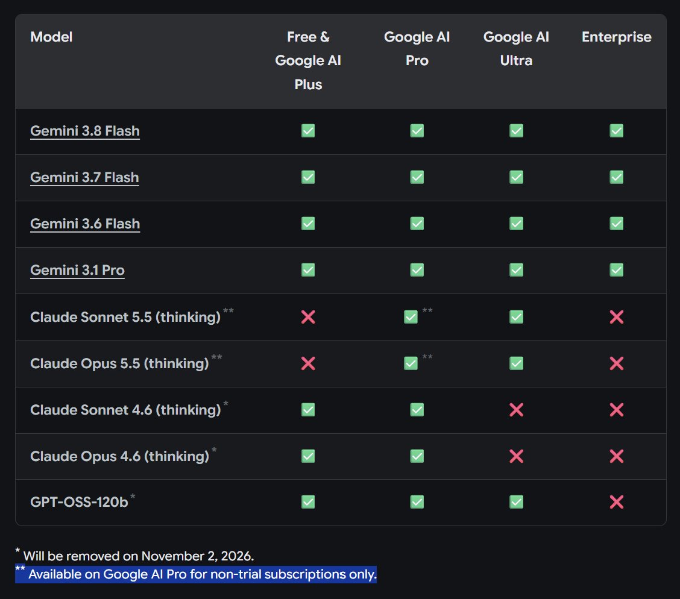
Task: Click the Claude Opus 5.5 (thinking) label
Action: tap(120, 363)
